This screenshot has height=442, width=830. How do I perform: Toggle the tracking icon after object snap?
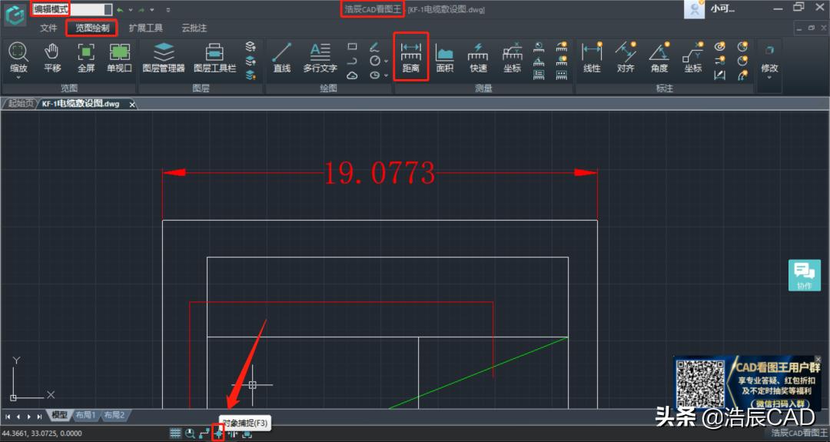pos(232,434)
